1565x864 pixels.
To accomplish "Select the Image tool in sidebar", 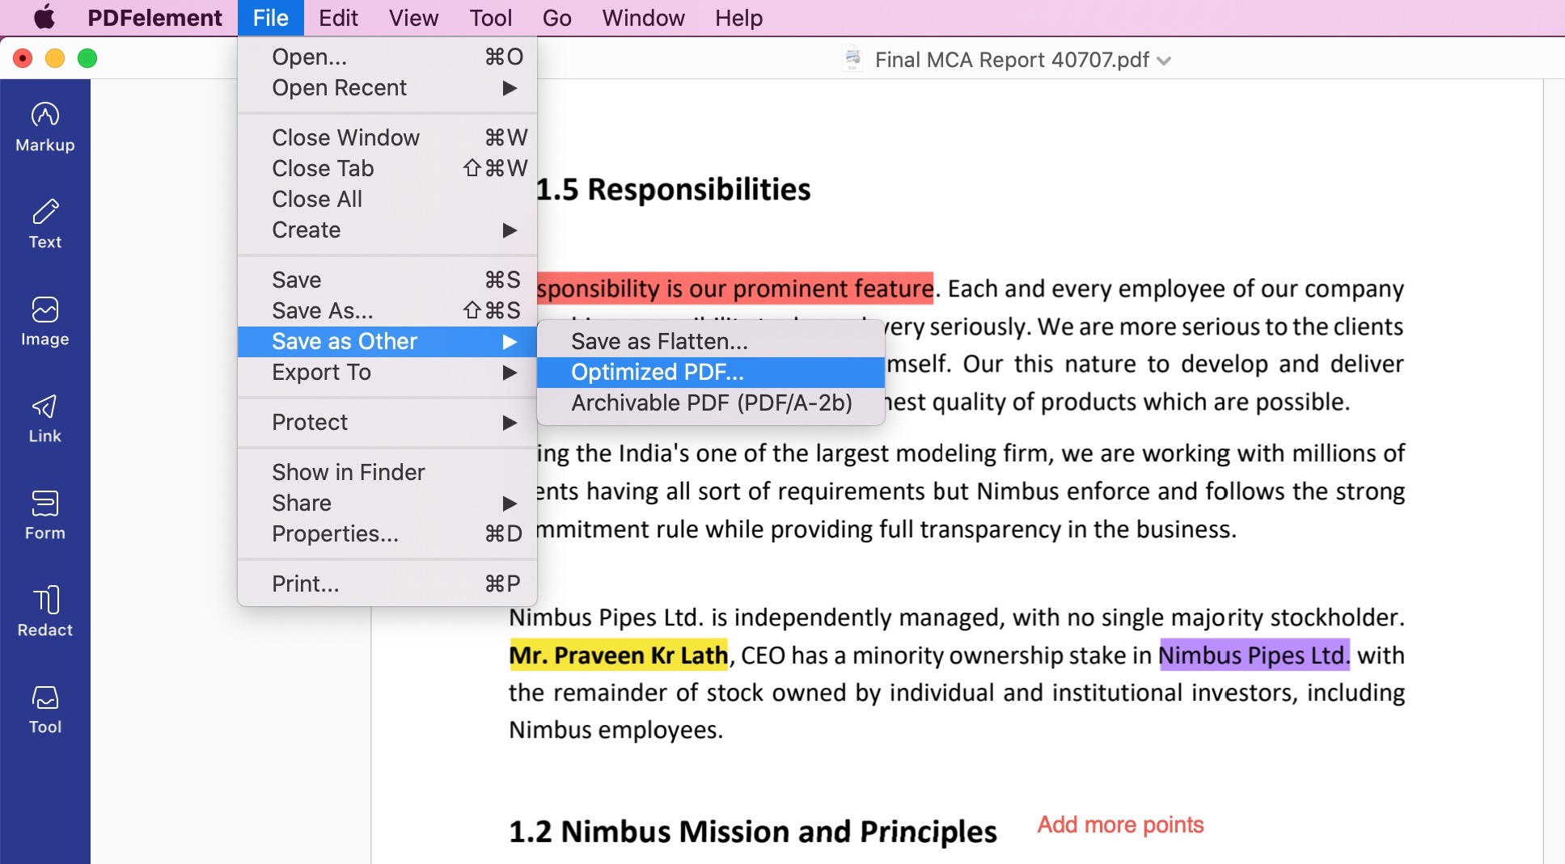I will [45, 322].
